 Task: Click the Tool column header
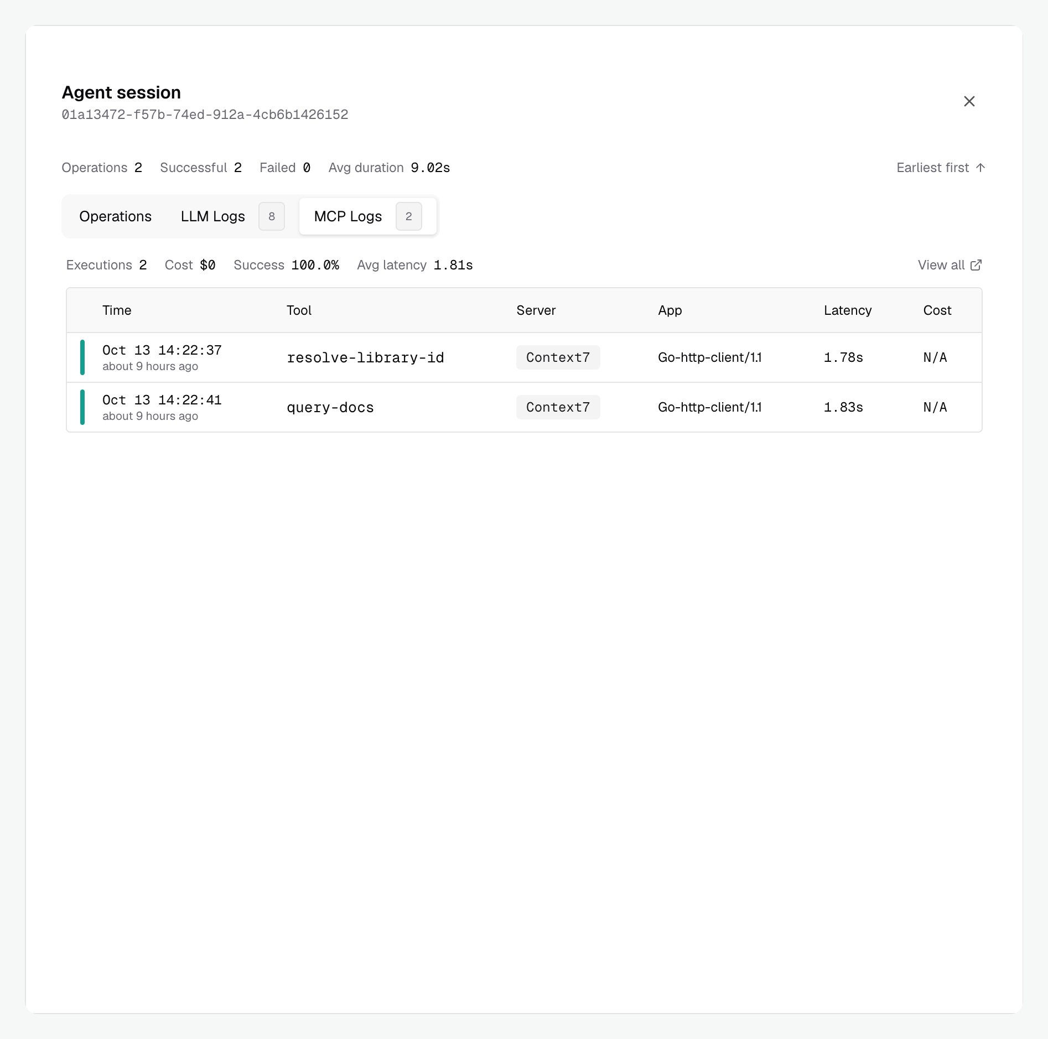point(299,310)
